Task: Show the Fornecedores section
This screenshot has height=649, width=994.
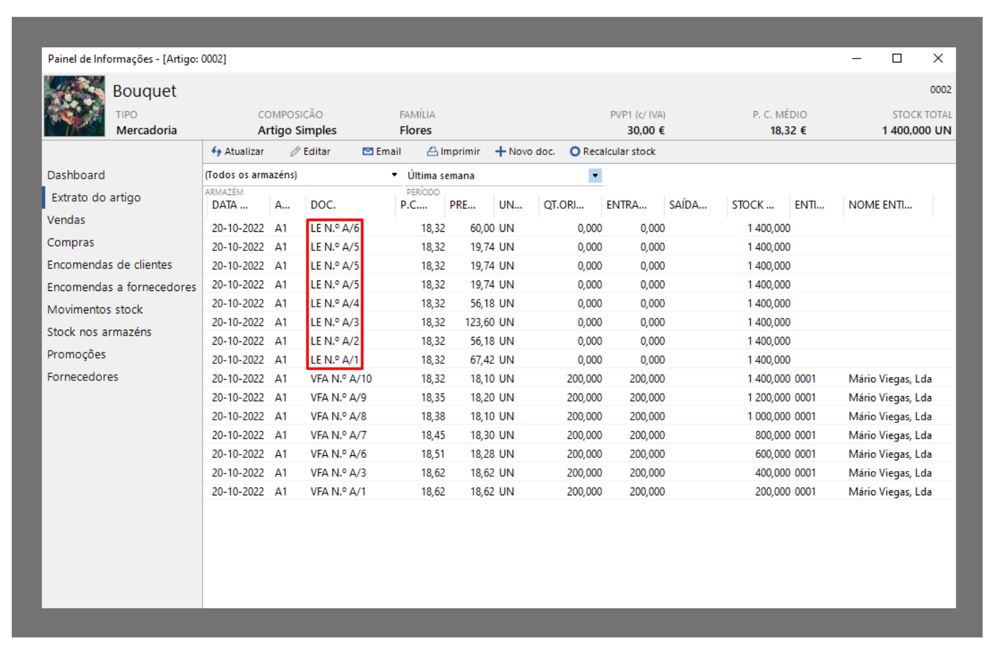Action: click(x=82, y=376)
